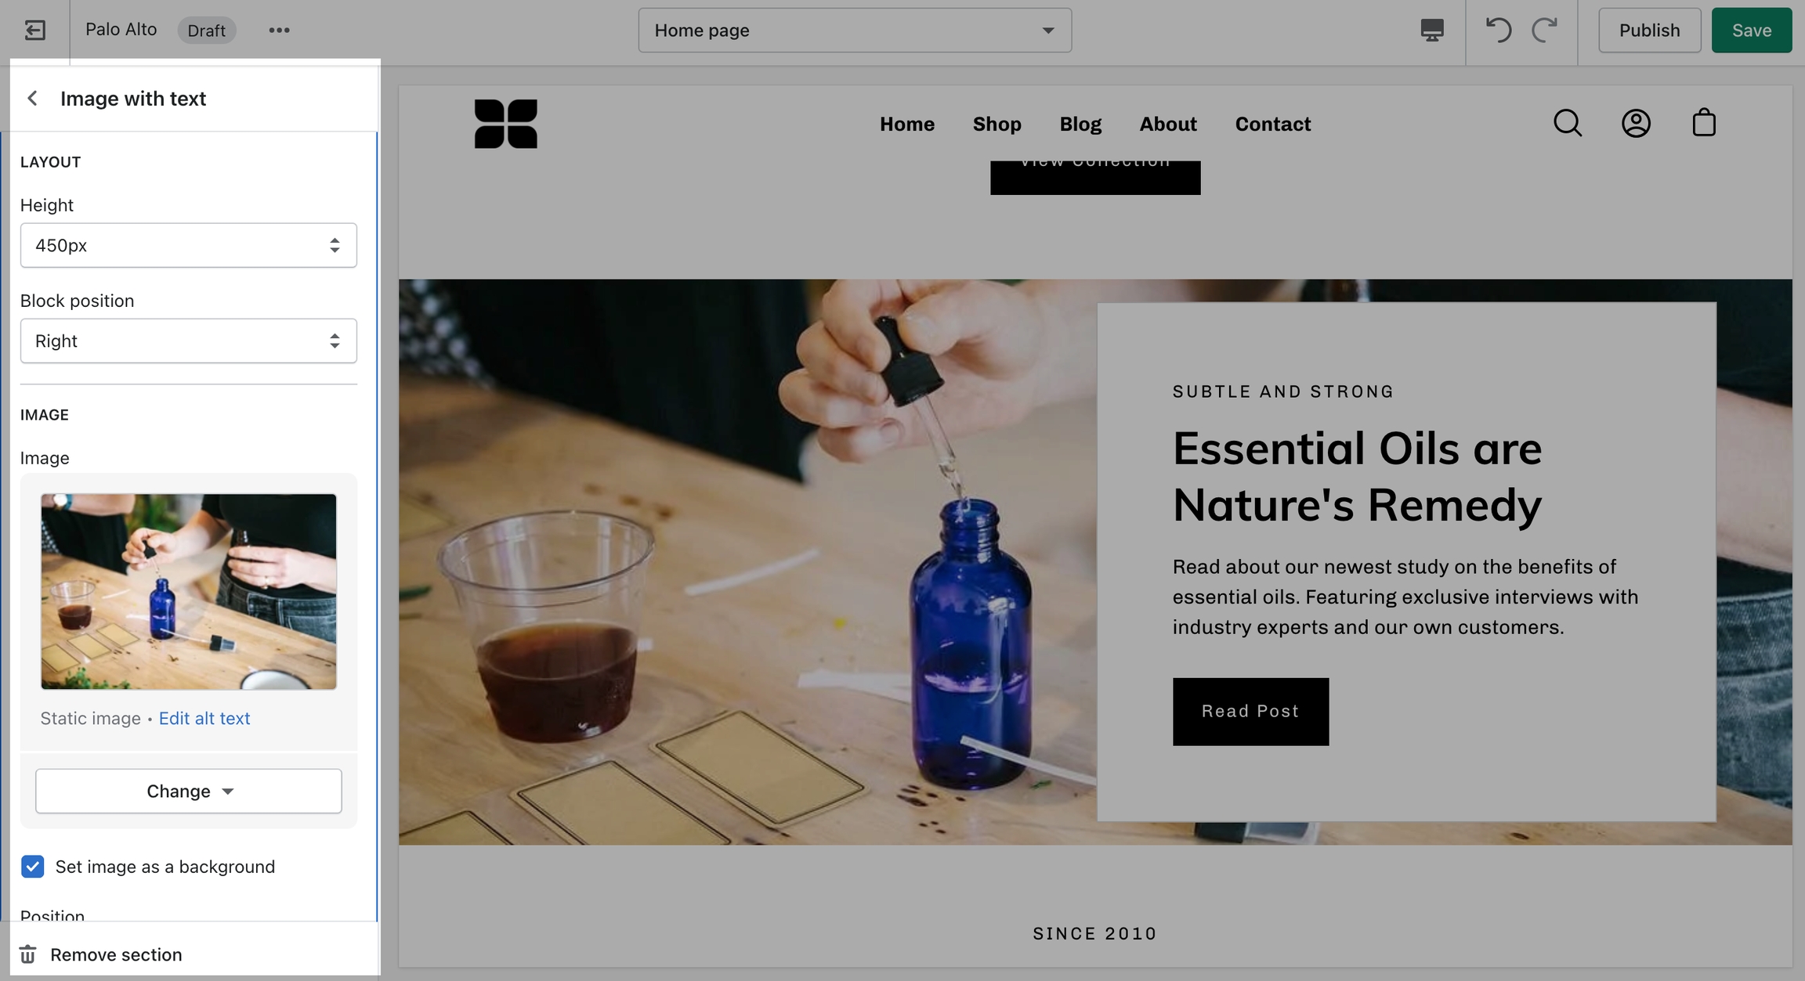Viewport: 1805px width, 981px height.
Task: Open the Change image dropdown button
Action: point(189,791)
